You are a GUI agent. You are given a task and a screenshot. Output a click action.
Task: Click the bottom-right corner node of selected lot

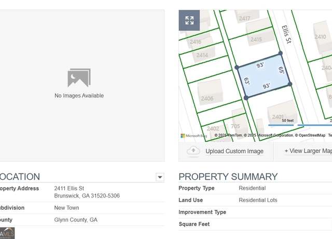pos(290,84)
